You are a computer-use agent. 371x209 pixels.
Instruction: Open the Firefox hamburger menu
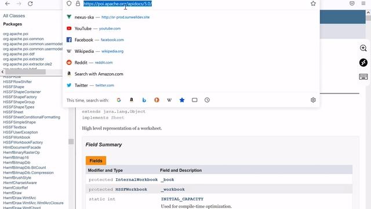pyautogui.click(x=363, y=3)
